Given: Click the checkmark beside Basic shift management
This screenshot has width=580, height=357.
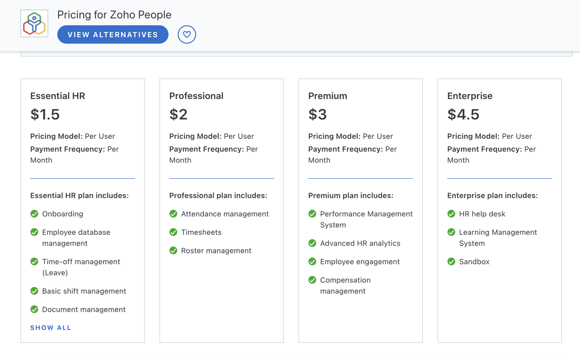Looking at the screenshot, I should click(x=34, y=291).
